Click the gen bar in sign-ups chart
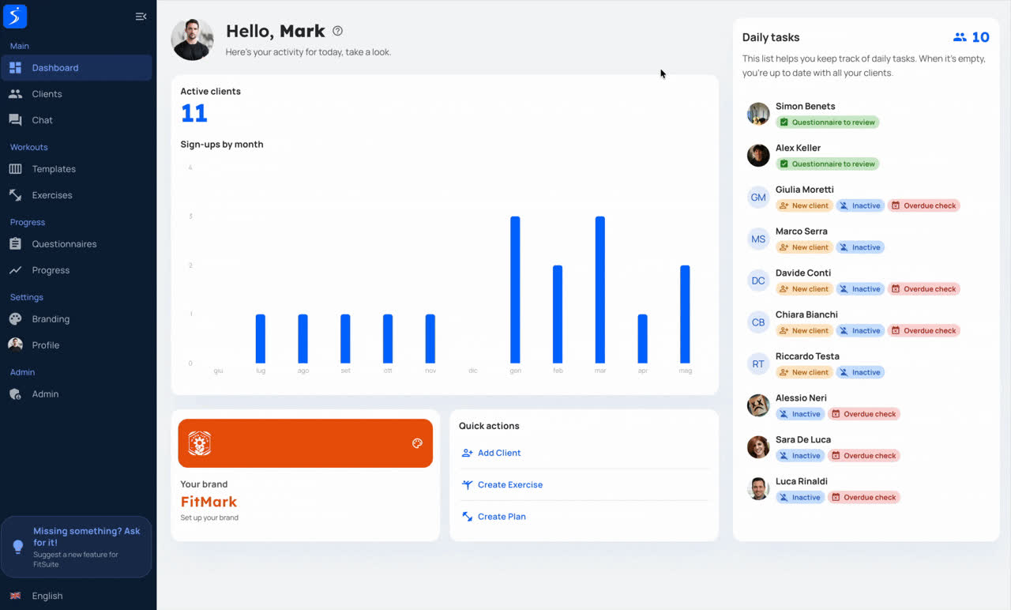 (x=515, y=290)
